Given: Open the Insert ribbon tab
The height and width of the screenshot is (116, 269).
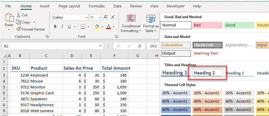Looking at the screenshot, I should (x=45, y=6).
